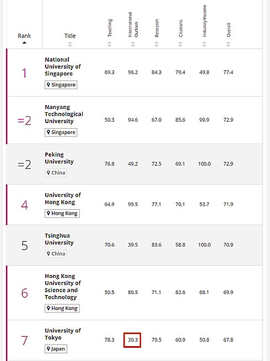Click Hong Kong tag under University of Hong Kong

[x=62, y=213]
